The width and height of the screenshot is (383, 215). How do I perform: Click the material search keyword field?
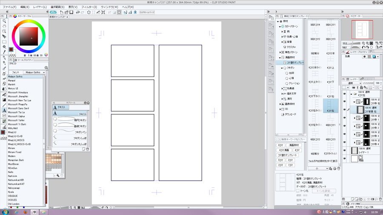pos(291,139)
